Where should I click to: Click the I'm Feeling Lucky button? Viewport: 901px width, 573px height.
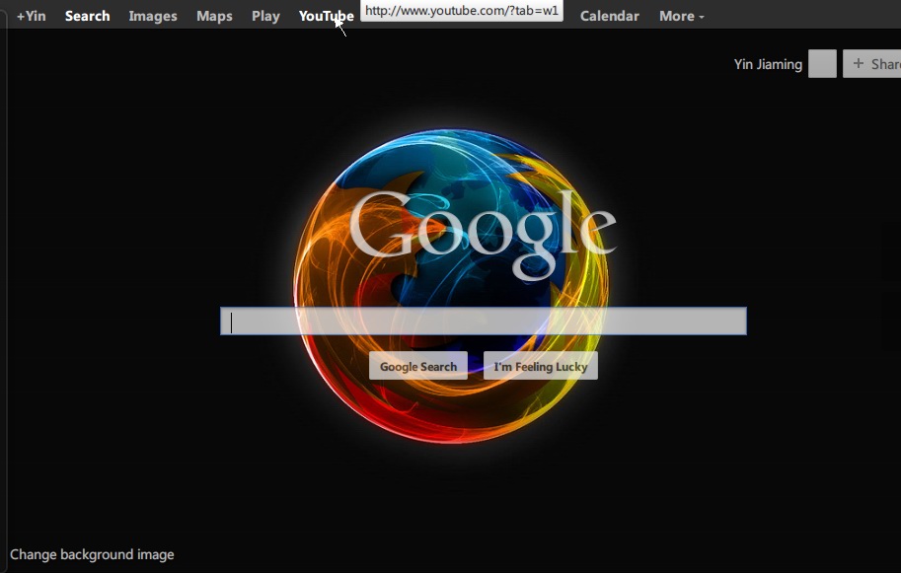(x=541, y=366)
